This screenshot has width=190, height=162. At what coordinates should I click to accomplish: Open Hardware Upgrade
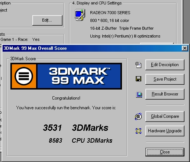165,131
